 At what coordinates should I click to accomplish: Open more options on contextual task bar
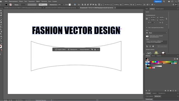(x=98, y=49)
